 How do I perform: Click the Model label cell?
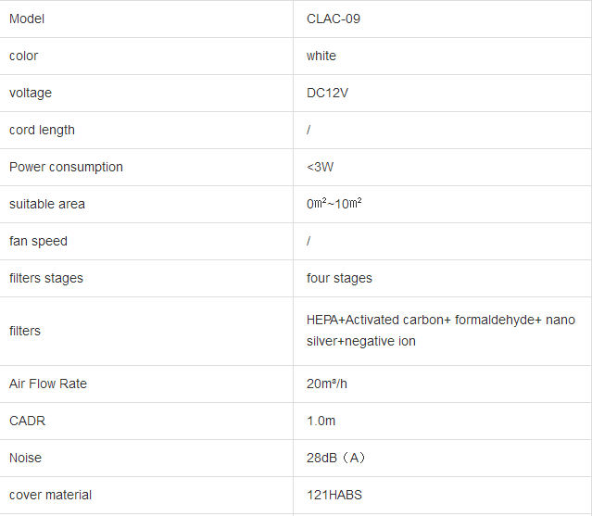point(27,19)
